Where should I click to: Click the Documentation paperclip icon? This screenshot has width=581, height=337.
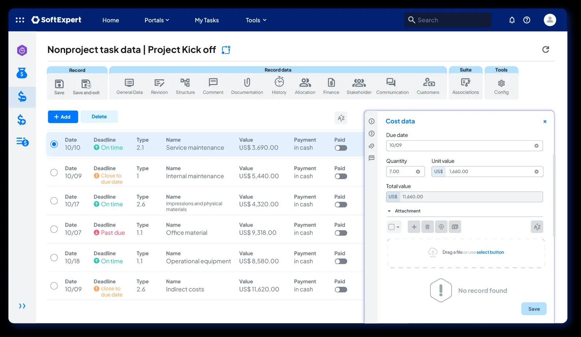click(x=247, y=83)
